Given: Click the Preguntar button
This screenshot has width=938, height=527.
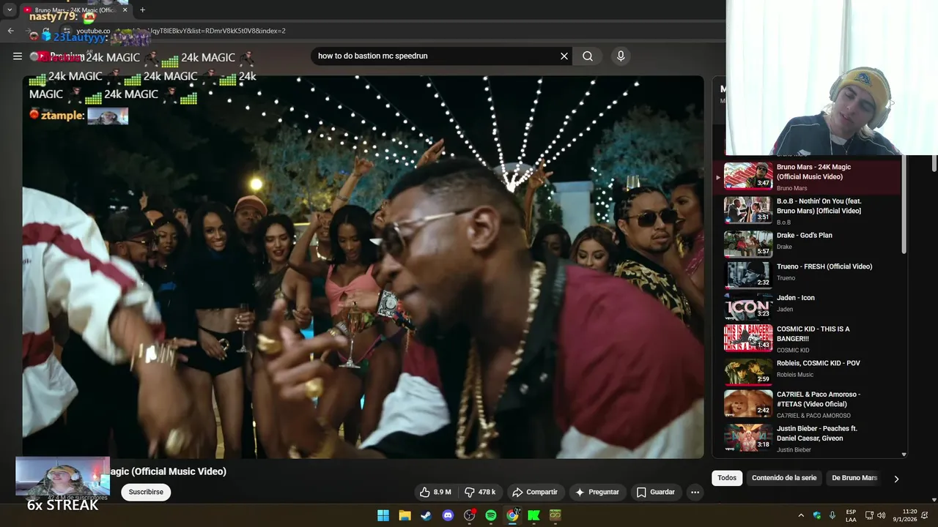Looking at the screenshot, I should (597, 492).
